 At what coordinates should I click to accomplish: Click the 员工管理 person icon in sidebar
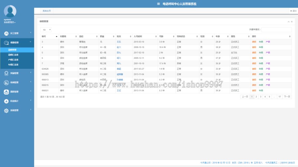[x=6, y=33]
